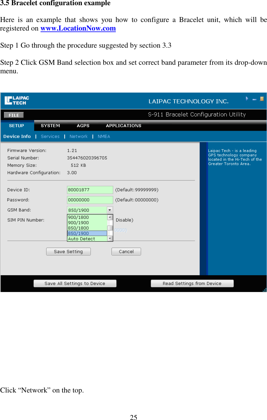Click the exit door icon
This screenshot has width=267, height=420.
(x=262, y=99)
